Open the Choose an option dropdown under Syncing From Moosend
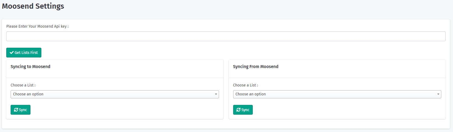The height and width of the screenshot is (132, 453). pyautogui.click(x=337, y=94)
